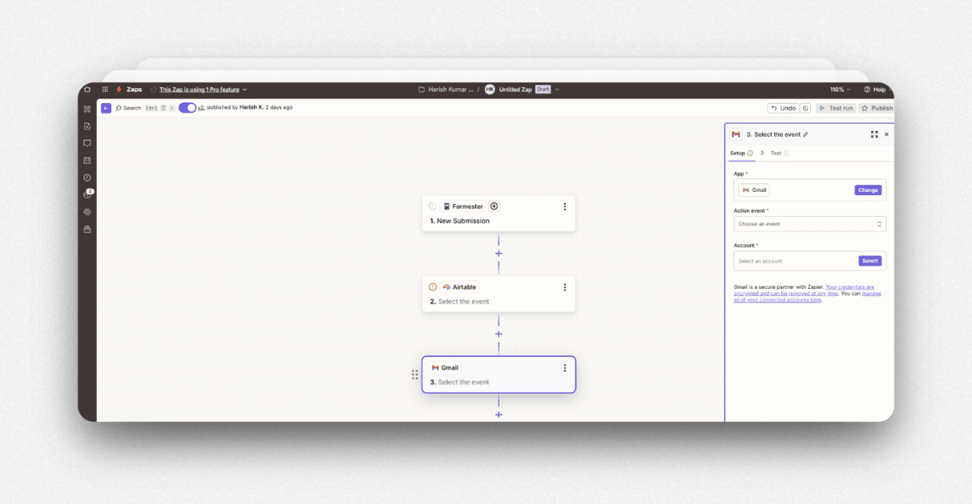The width and height of the screenshot is (972, 504).
Task: Click the Publish button
Action: (x=877, y=108)
